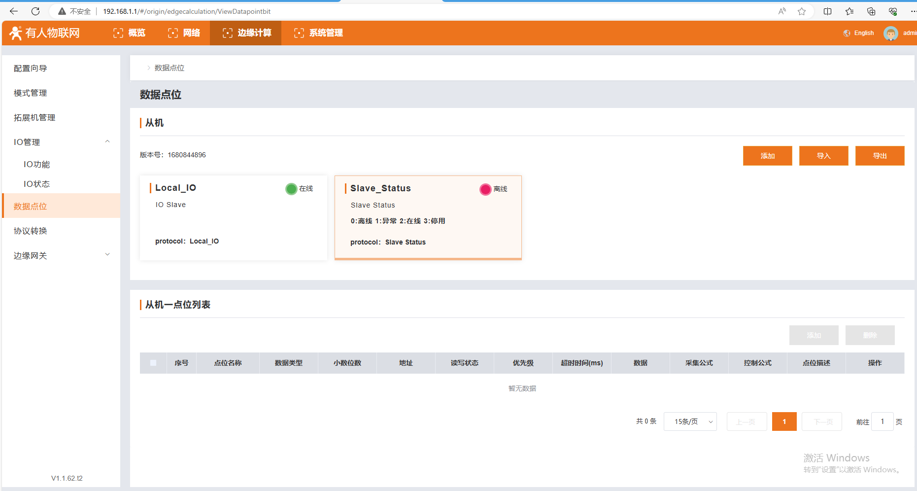Viewport: 917px width, 491px height.
Task: Click the 导入 import button
Action: tap(824, 156)
